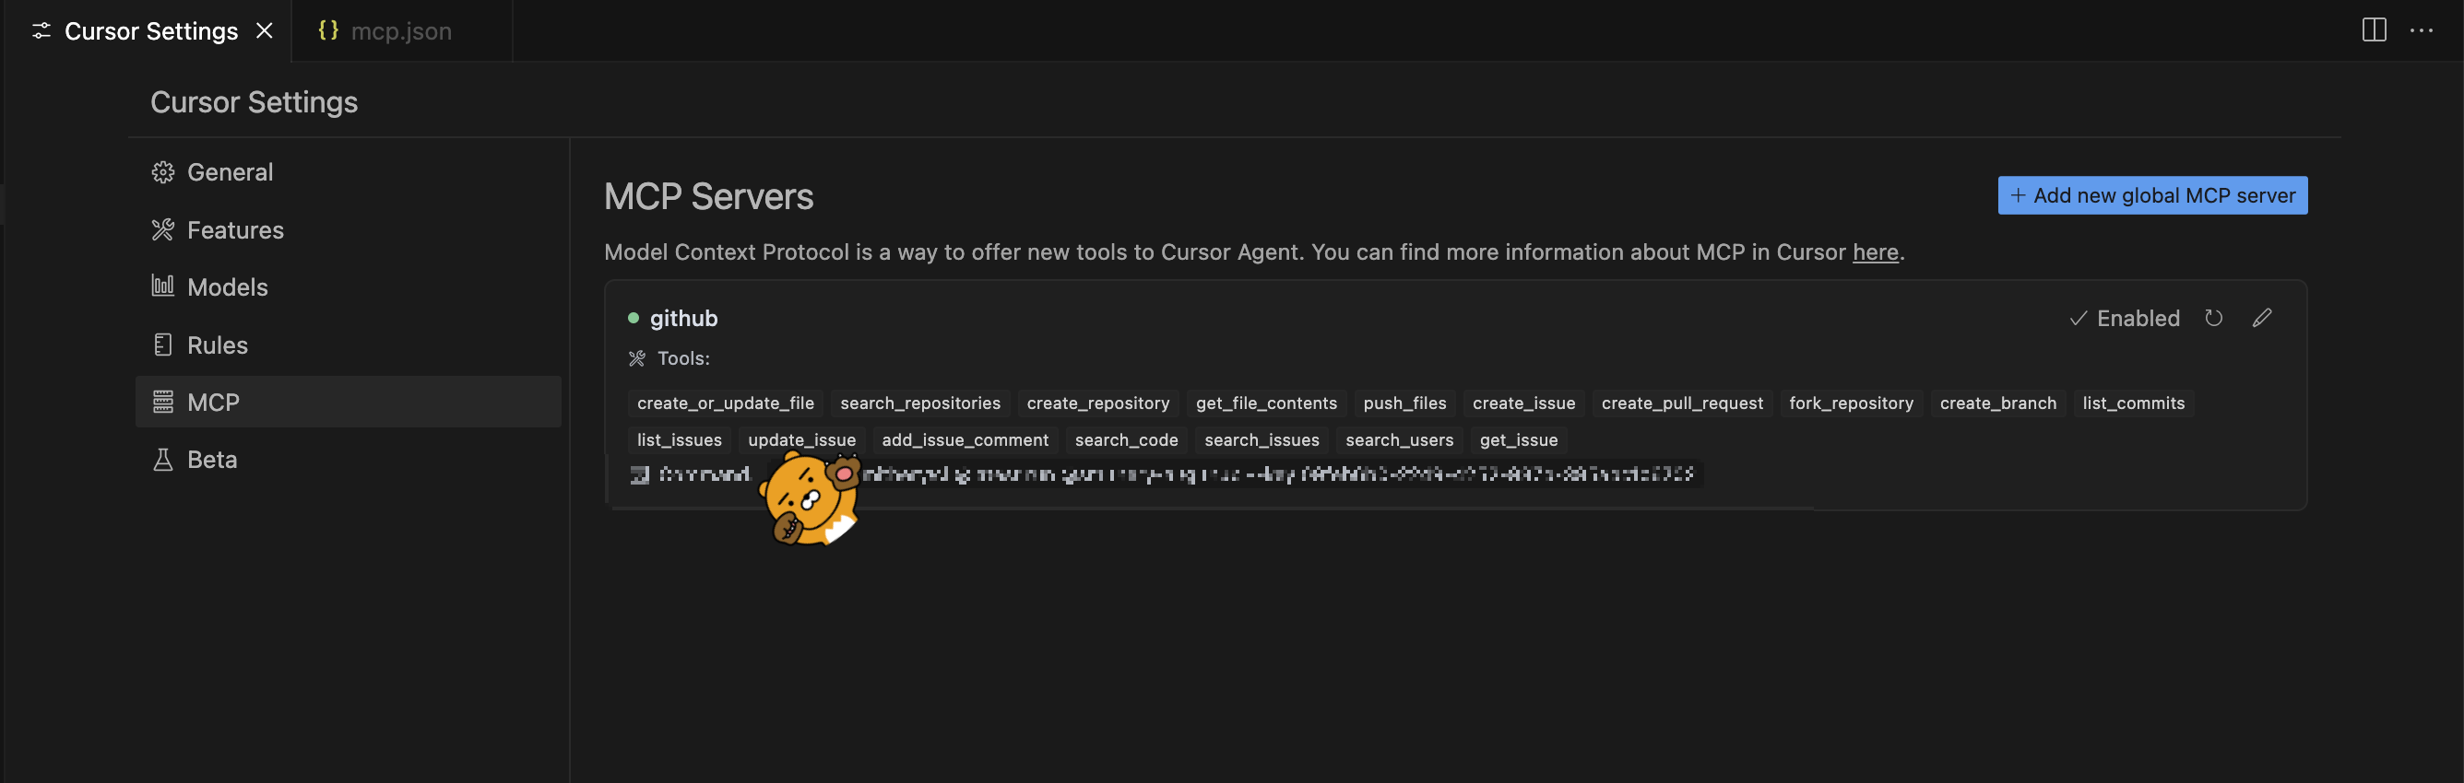The height and width of the screenshot is (783, 2464).
Task: Refresh the github MCP server
Action: coord(2213,318)
